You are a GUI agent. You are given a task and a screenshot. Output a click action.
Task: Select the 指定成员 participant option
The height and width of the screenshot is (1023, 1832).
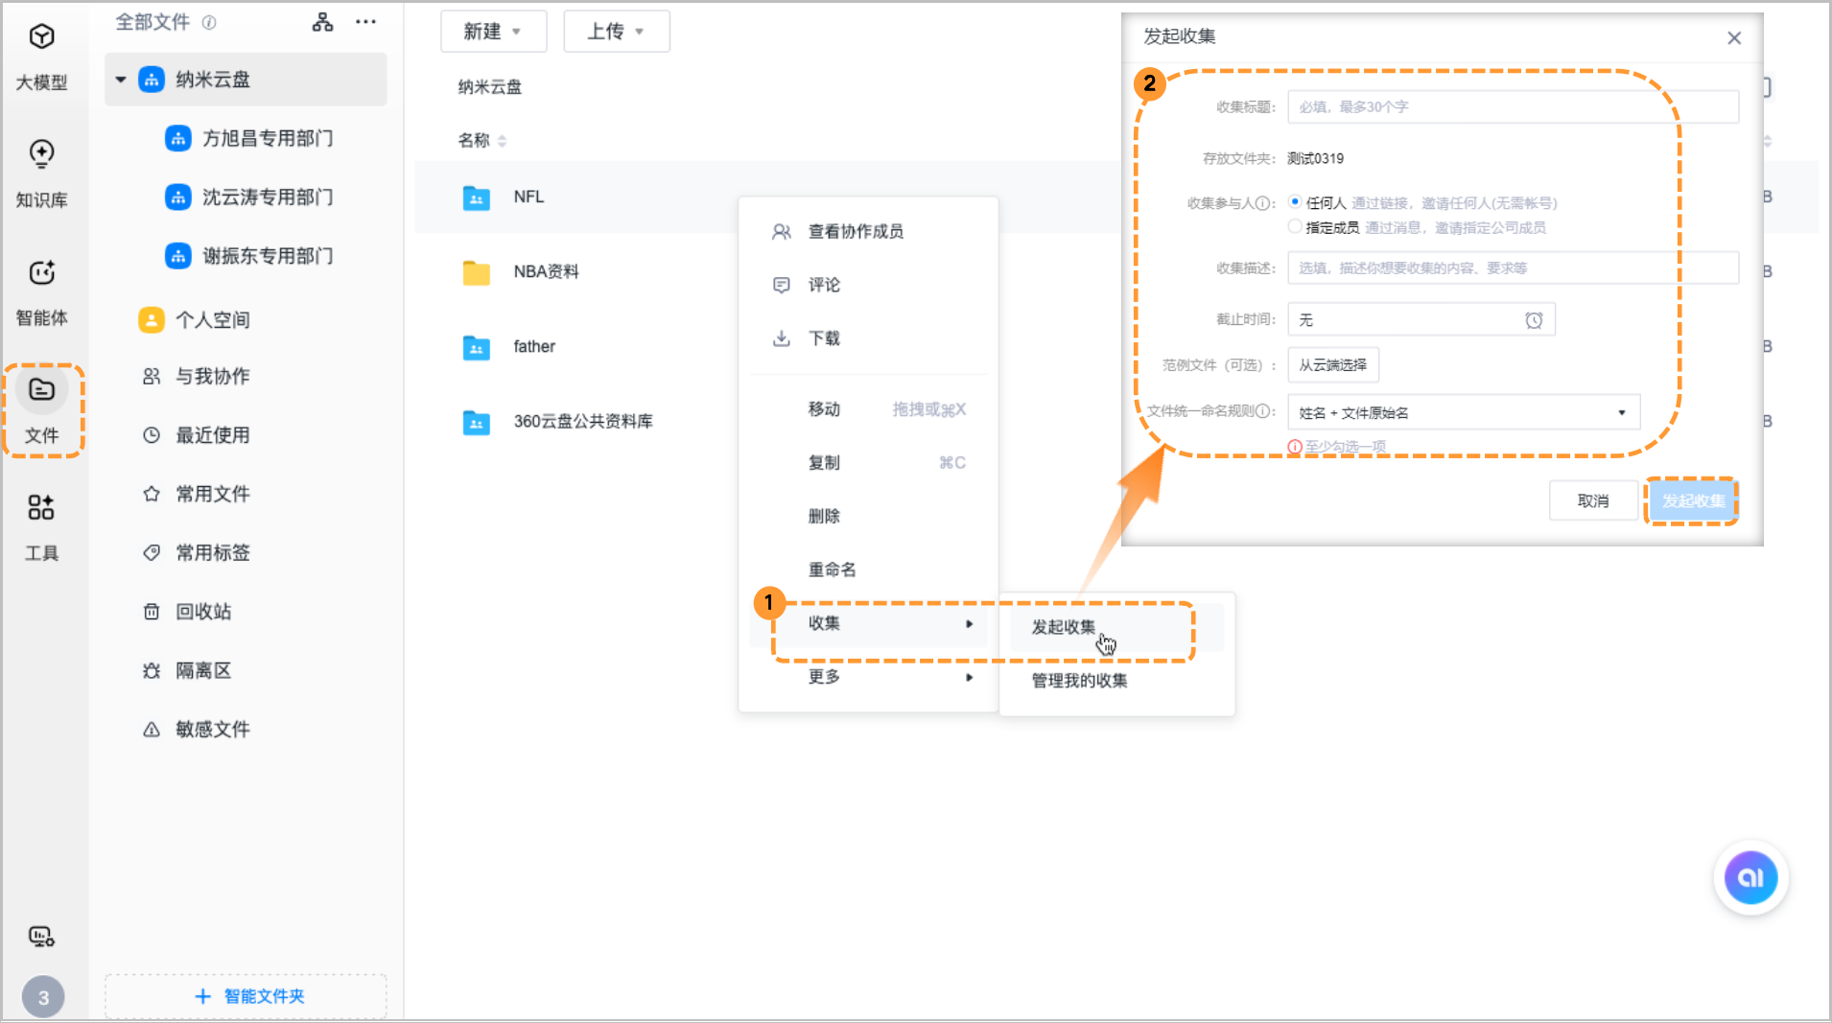pyautogui.click(x=1295, y=226)
